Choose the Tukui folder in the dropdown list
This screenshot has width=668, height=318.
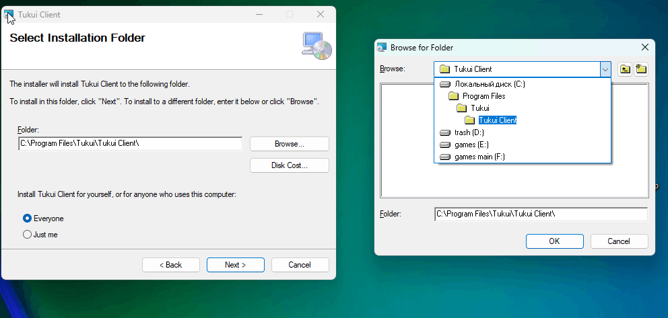pos(523,108)
